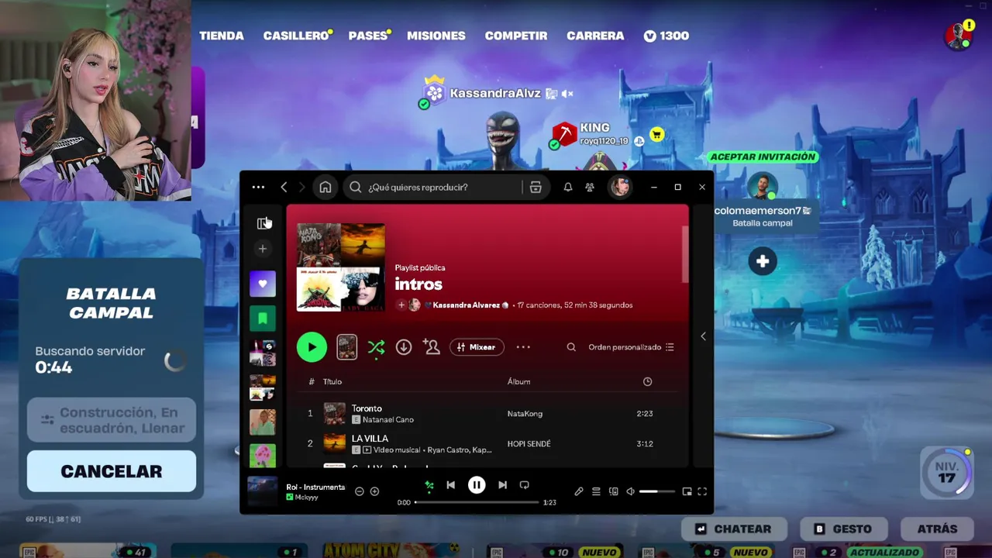Create a new playlist with the sidebar plus button
Viewport: 992px width, 558px height.
tap(263, 249)
